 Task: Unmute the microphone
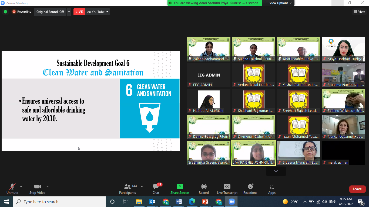coord(12,189)
